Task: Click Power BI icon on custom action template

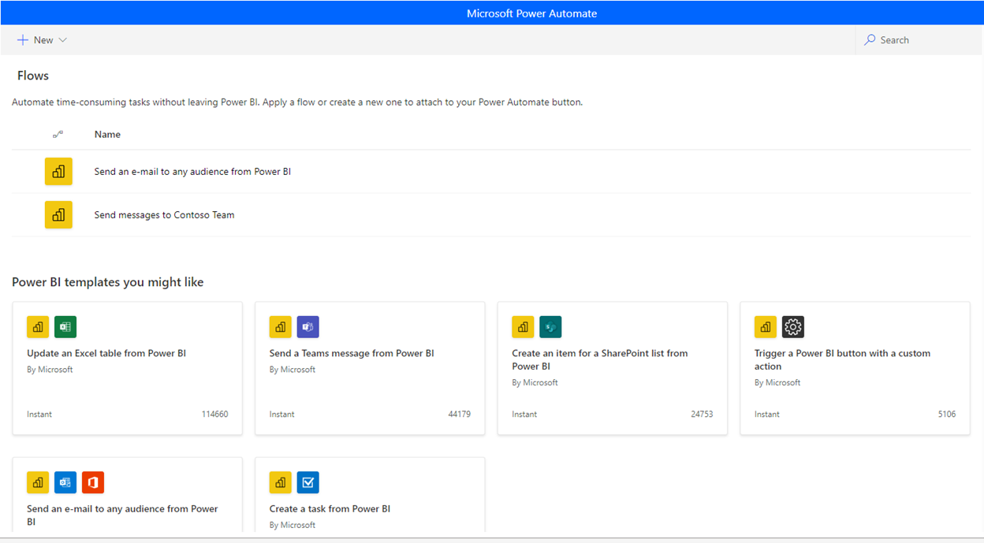Action: 766,327
